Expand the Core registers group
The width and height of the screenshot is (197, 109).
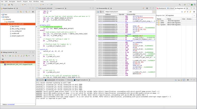[158, 21]
